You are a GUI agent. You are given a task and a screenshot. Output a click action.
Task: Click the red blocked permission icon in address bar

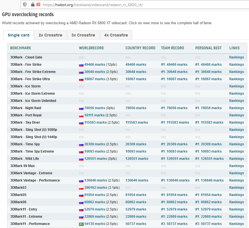click(38, 4)
